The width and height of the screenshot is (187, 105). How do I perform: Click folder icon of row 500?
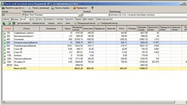(x=4, y=43)
